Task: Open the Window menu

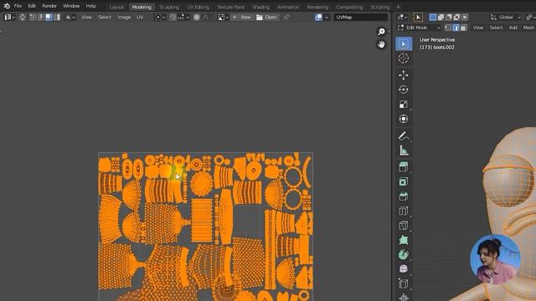Action: point(71,6)
